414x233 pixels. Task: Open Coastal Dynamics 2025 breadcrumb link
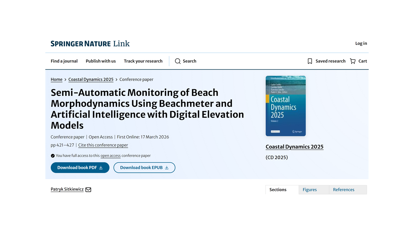coord(91,79)
